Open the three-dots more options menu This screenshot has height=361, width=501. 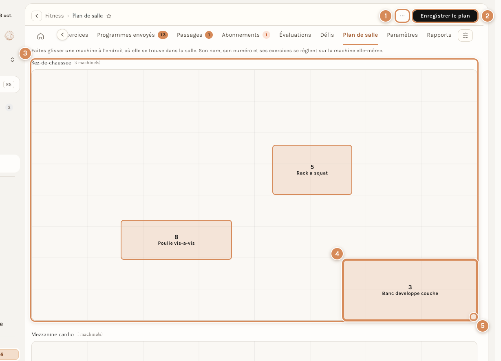(x=402, y=16)
